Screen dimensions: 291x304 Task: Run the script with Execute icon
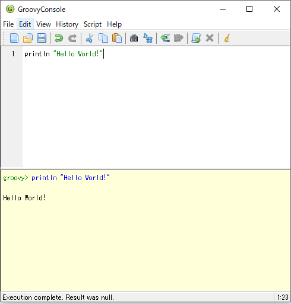click(196, 38)
